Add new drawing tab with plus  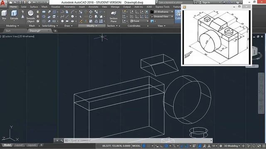55,31
